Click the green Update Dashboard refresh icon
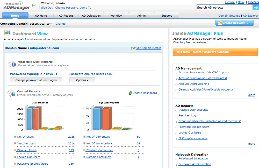259x168 pixels. pos(130,93)
